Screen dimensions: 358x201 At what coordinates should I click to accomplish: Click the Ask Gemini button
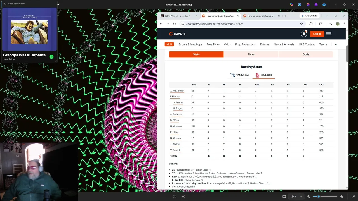pos(310,16)
